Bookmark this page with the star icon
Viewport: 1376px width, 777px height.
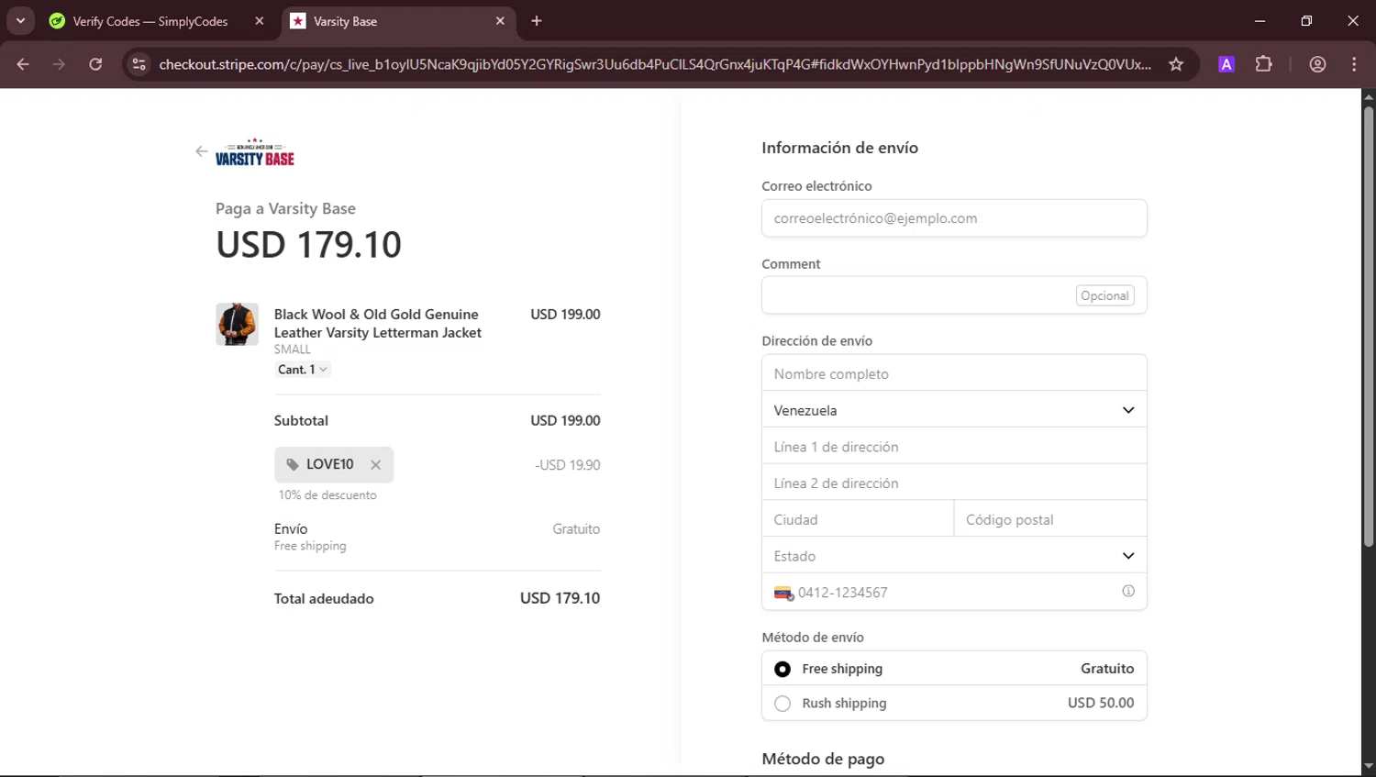[x=1176, y=64]
